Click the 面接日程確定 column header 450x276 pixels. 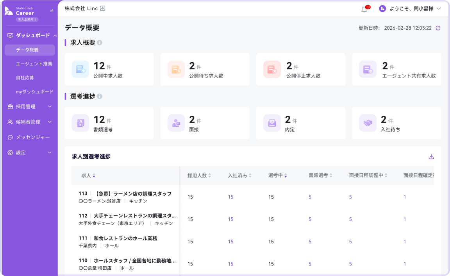coord(418,176)
